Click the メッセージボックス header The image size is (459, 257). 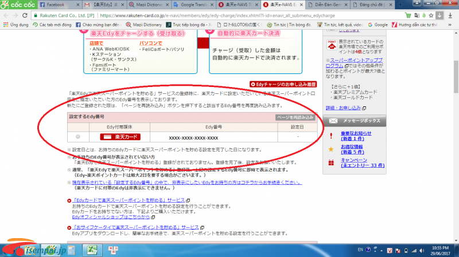pyautogui.click(x=355, y=121)
